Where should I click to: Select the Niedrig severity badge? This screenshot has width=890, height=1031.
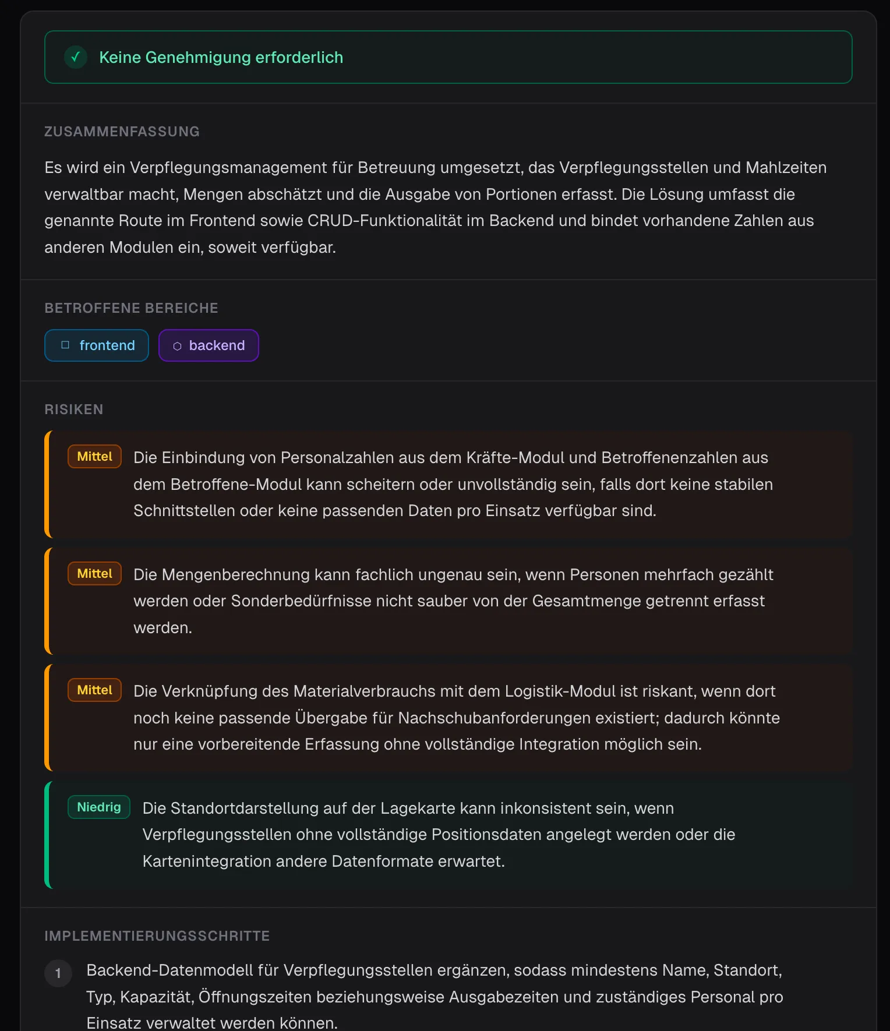(x=98, y=807)
